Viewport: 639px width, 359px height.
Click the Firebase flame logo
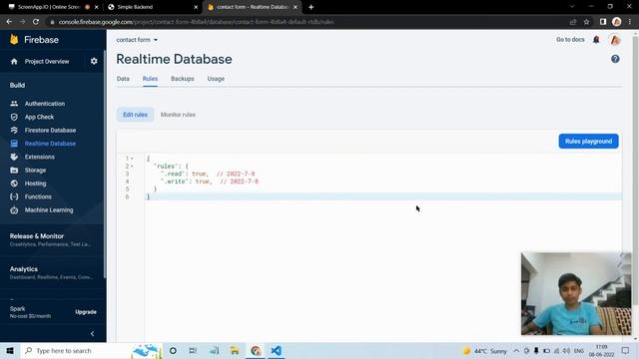coord(14,40)
